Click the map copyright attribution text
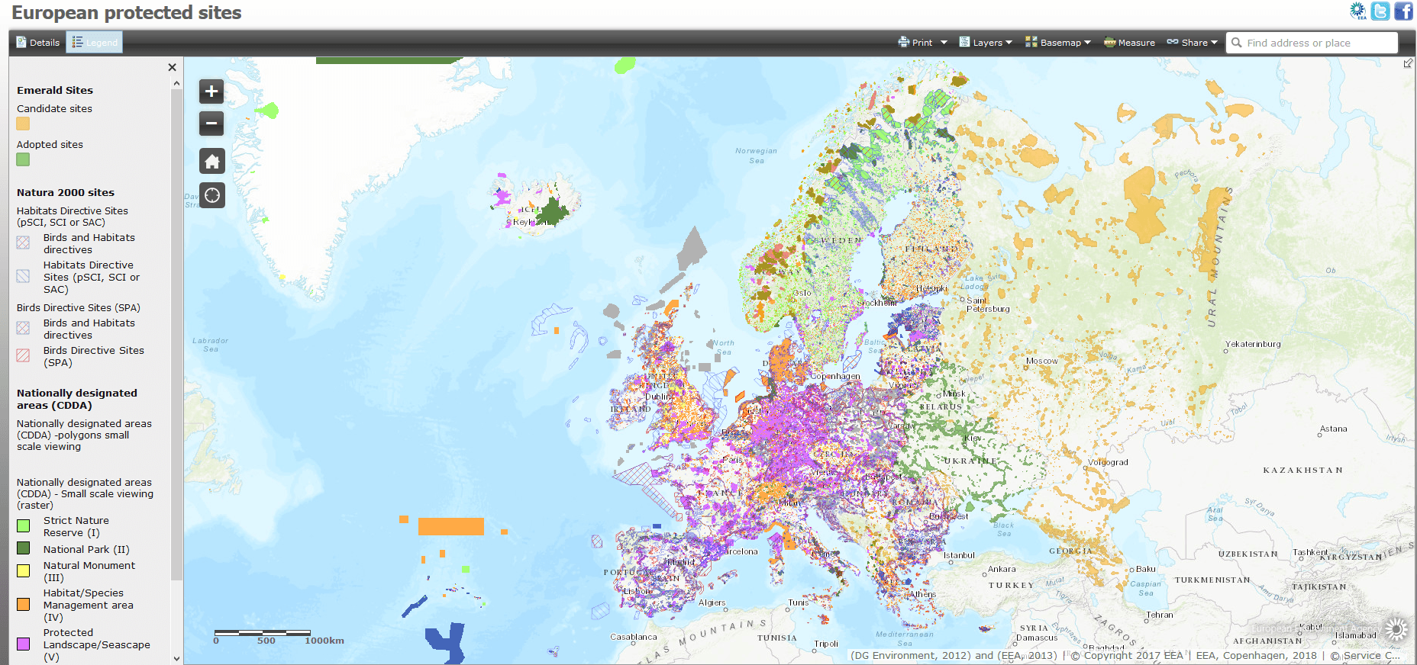Image resolution: width=1417 pixels, height=665 pixels. click(1125, 655)
